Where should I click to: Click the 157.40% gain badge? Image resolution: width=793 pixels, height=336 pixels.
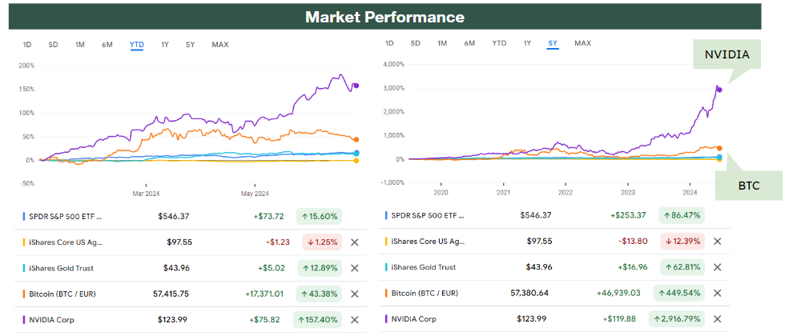pyautogui.click(x=317, y=319)
